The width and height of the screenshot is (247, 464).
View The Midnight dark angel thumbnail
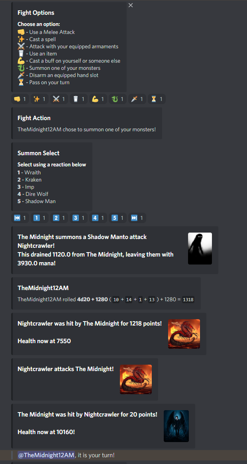[x=176, y=426]
